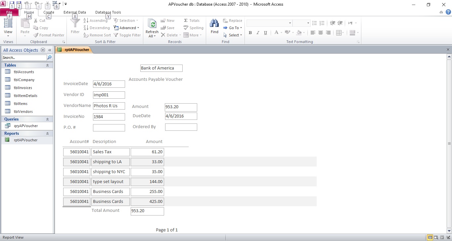Align text left
The height and width of the screenshot is (241, 452).
click(x=313, y=33)
